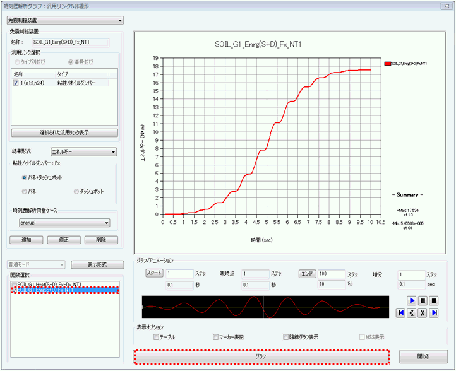Click the graph title SOIL_G1_Enrg(S+D)_Fx_NT1
The height and width of the screenshot is (371, 456).
click(258, 44)
